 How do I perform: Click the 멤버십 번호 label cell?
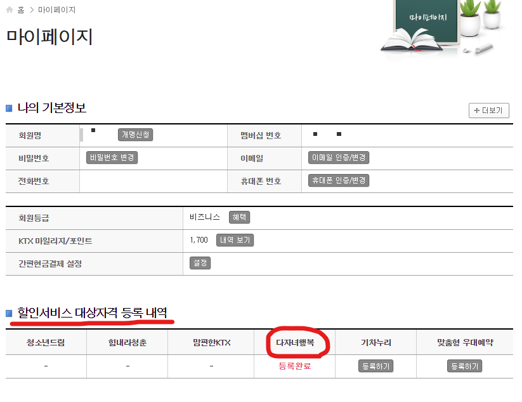(x=264, y=135)
